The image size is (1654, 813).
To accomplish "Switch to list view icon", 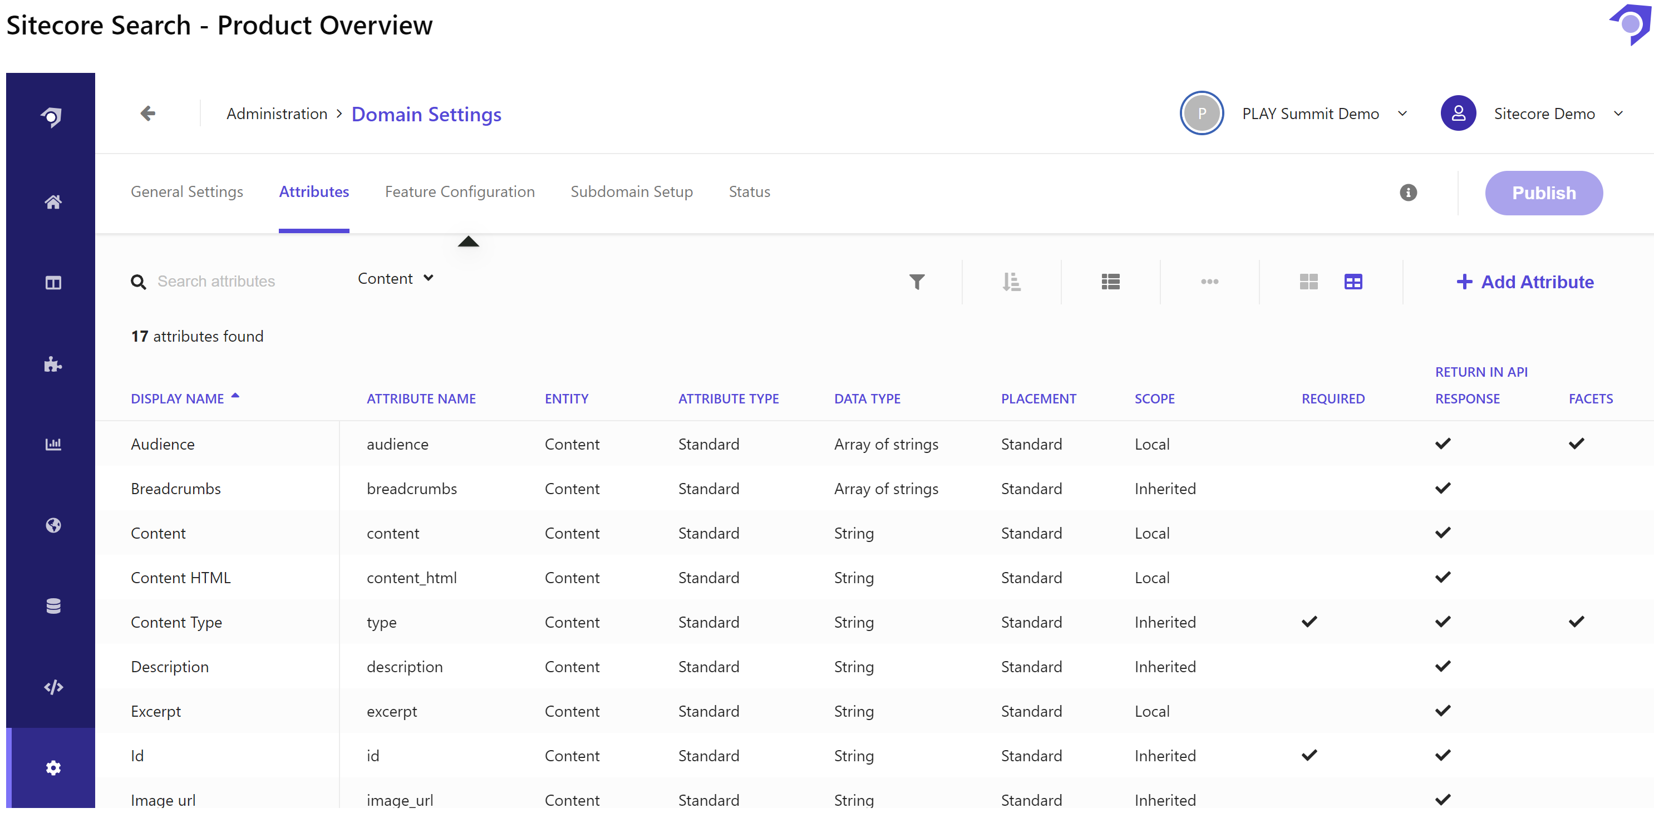I will tap(1110, 281).
